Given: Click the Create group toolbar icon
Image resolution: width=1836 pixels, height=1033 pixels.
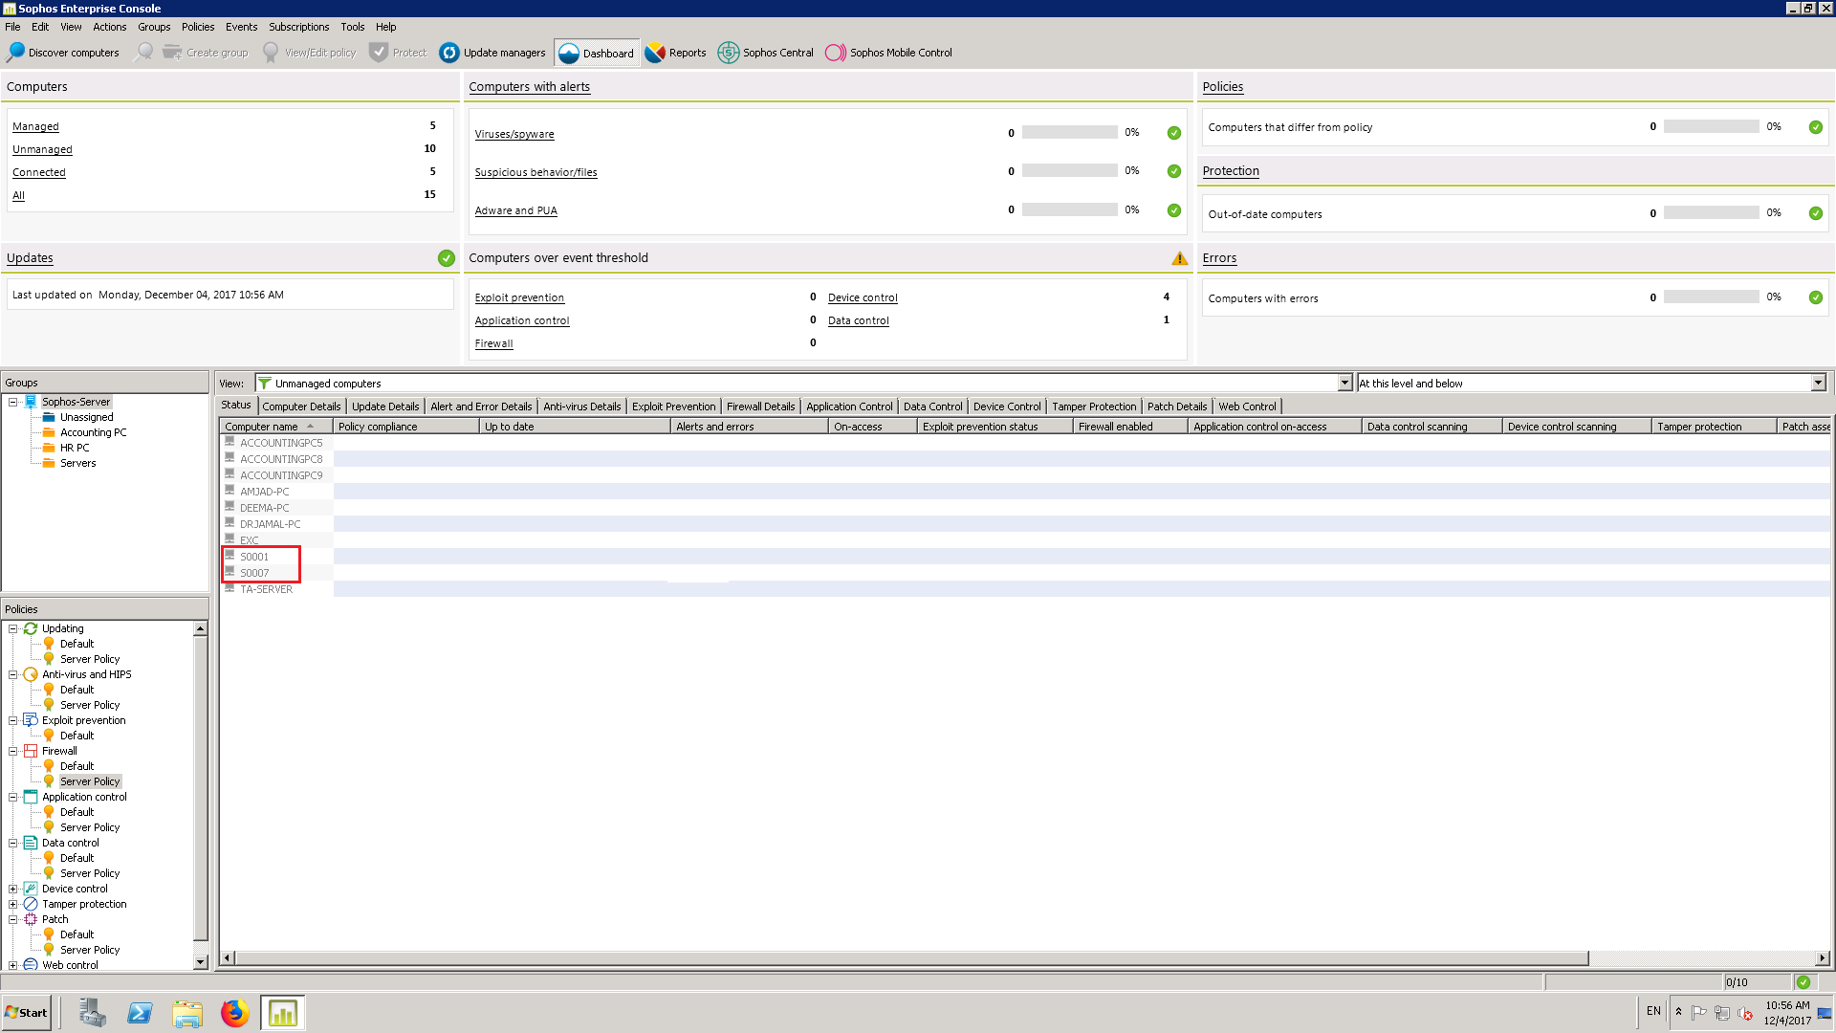Looking at the screenshot, I should [x=172, y=52].
